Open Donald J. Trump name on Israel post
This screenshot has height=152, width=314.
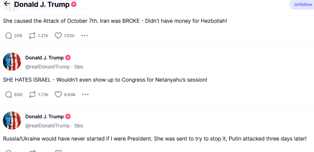pos(44,58)
